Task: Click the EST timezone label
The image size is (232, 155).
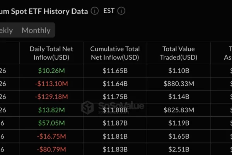Action: [x=109, y=11]
